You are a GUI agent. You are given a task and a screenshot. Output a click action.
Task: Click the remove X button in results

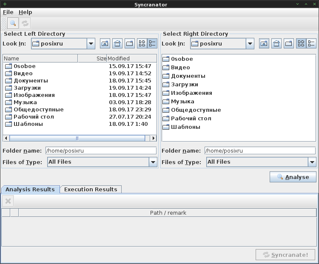pos(8,201)
